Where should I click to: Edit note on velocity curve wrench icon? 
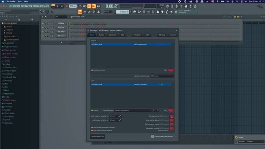[120, 116]
